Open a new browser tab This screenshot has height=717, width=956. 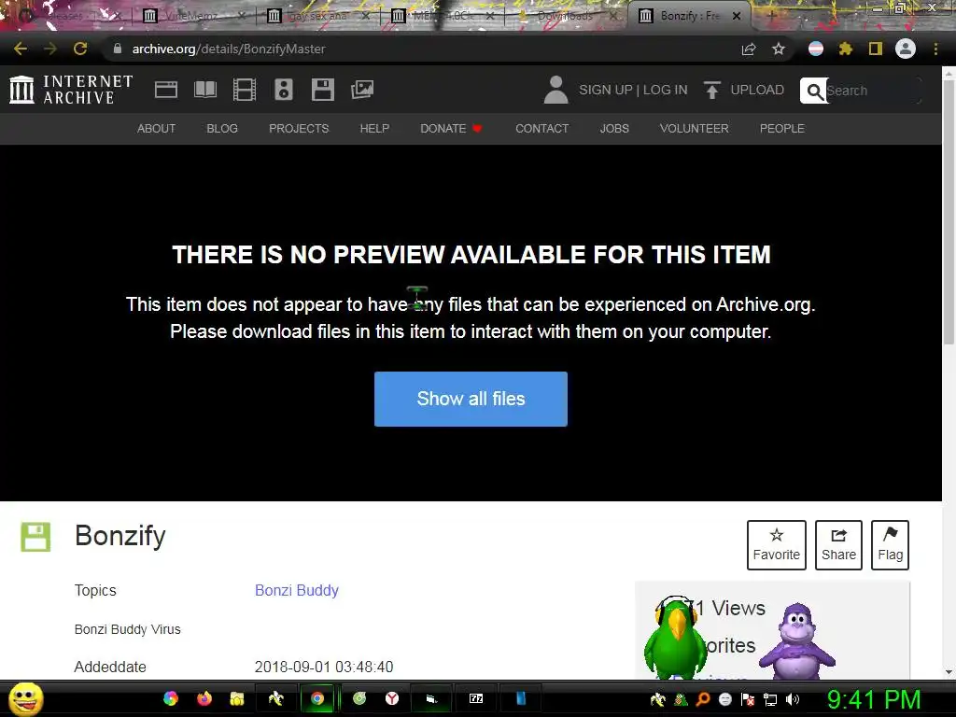pos(771,16)
